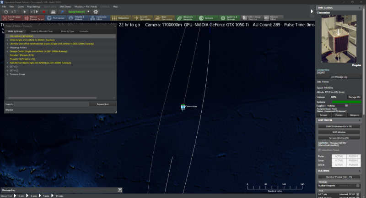
Task: Set OECM to PASSIVE
Action: coord(353,165)
